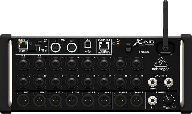The height and width of the screenshot is (114, 192).
Task: Click the left rack handle
Action: click(10, 74)
